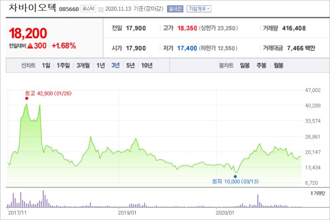Click the 선차트 label
Image resolution: width=330 pixels, height=220 pixels.
(28, 66)
